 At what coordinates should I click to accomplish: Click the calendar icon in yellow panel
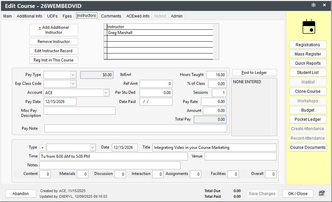(x=309, y=26)
